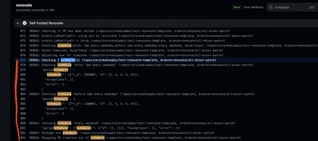Click the t_b 18000 schedules line
Viewport: 318px width, 141px height.
92,104
